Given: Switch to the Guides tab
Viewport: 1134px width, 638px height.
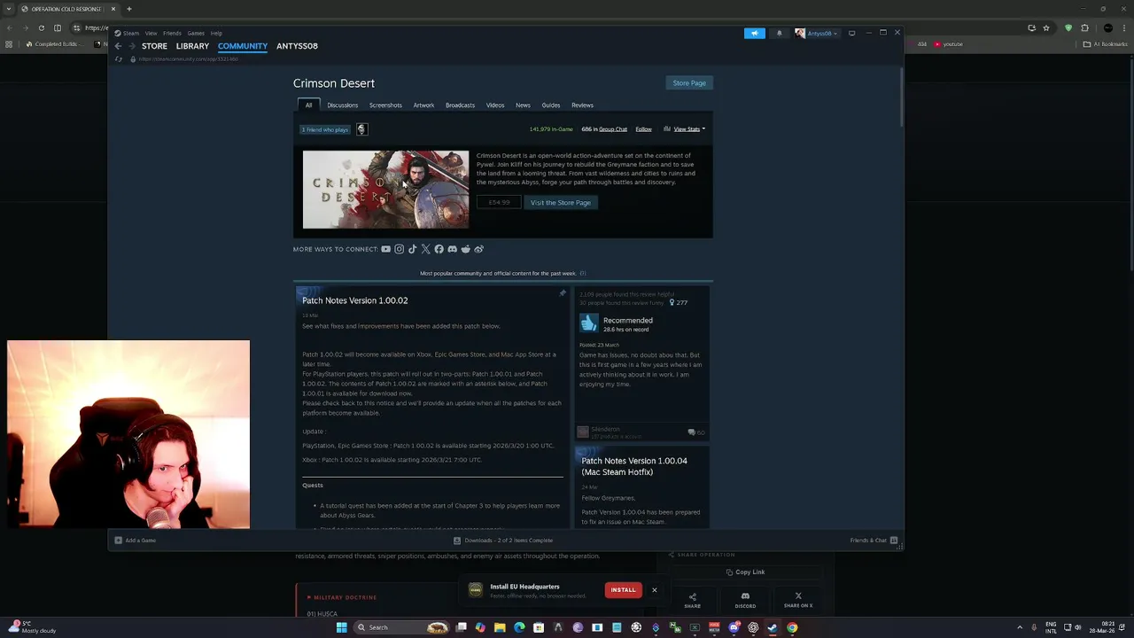Looking at the screenshot, I should pos(551,105).
